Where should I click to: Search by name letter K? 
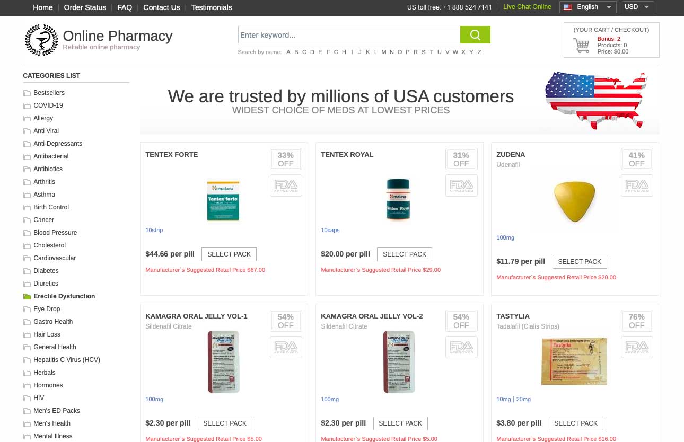pyautogui.click(x=368, y=52)
